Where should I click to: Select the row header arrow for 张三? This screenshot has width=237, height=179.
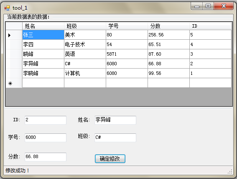[x=14, y=35]
